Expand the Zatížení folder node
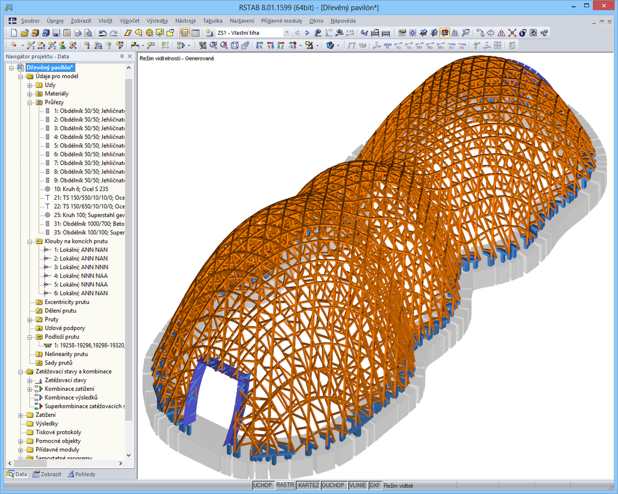 coord(20,415)
